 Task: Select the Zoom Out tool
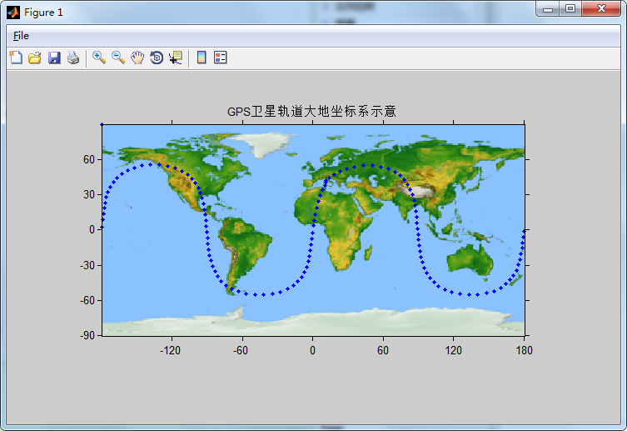click(x=118, y=58)
